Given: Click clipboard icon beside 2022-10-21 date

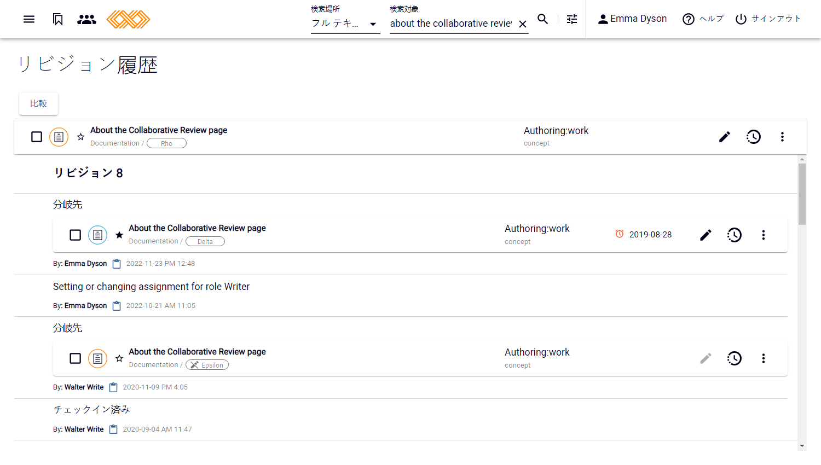Looking at the screenshot, I should click(x=117, y=306).
